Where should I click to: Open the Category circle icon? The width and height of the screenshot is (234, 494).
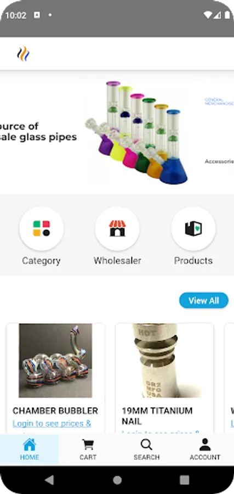pos(41,228)
